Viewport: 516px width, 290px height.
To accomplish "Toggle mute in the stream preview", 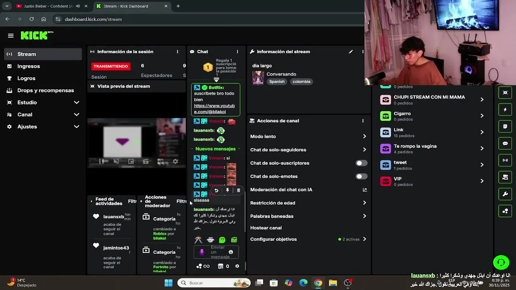I will point(117,162).
